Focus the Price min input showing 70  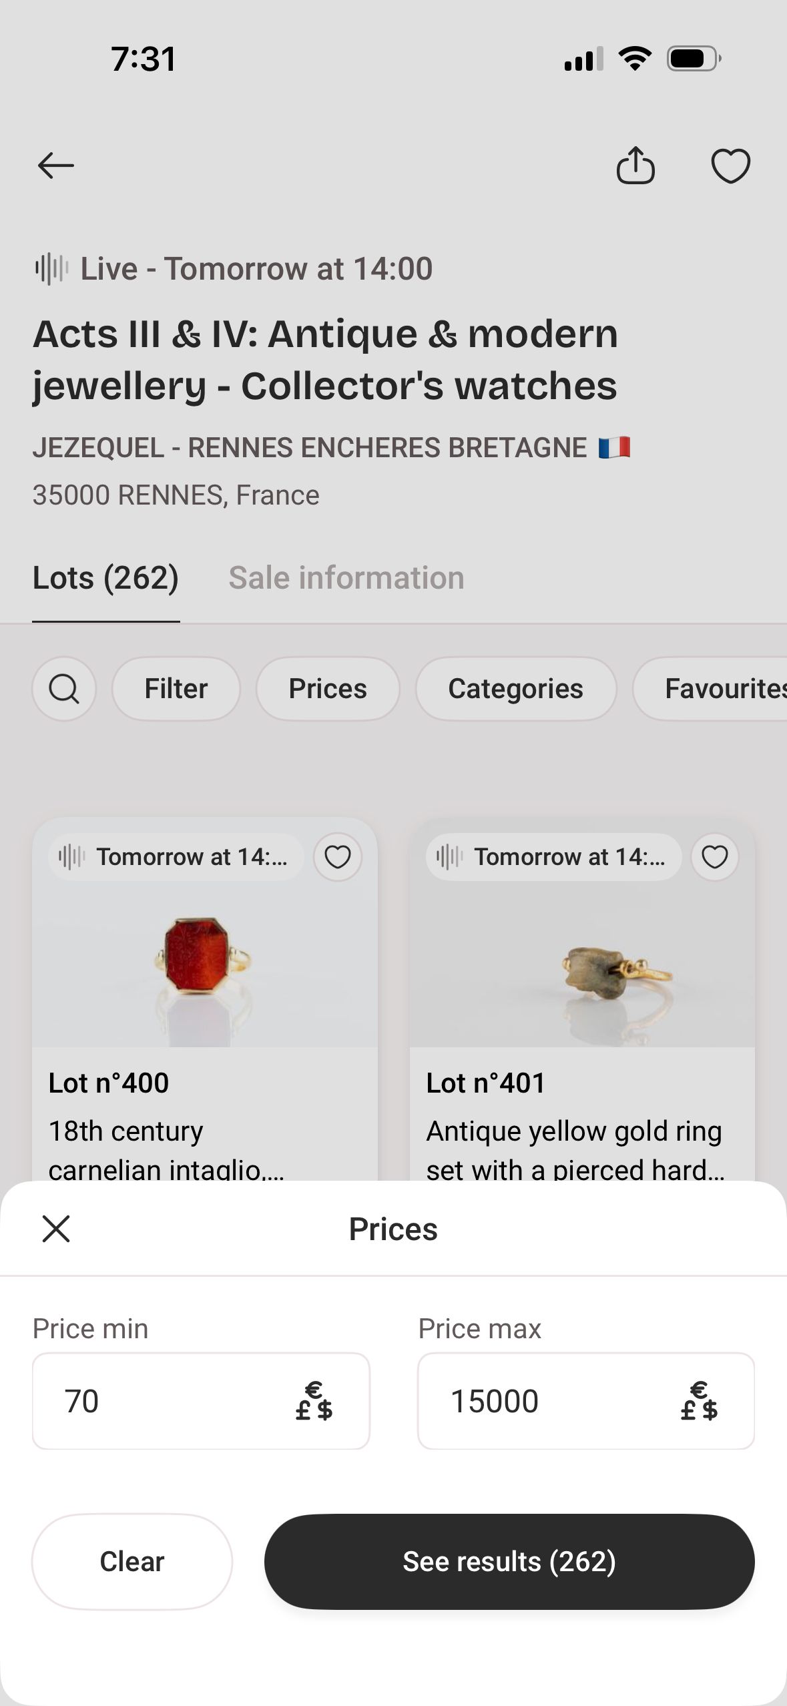160,1400
